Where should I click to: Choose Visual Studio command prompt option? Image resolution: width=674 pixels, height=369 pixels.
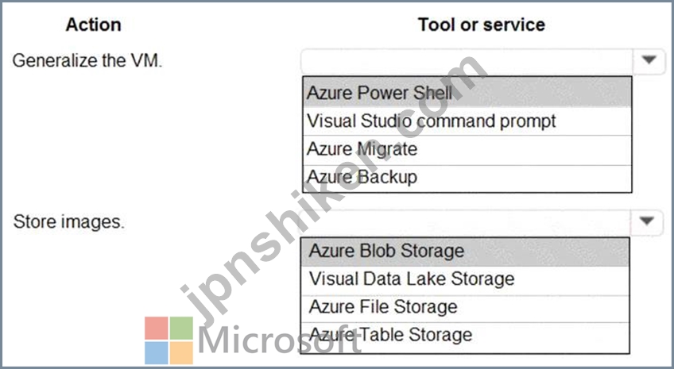[x=467, y=121]
